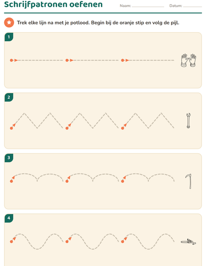The width and height of the screenshot is (206, 266).
Task: Click the green number 3 badge
Action: pos(9,158)
